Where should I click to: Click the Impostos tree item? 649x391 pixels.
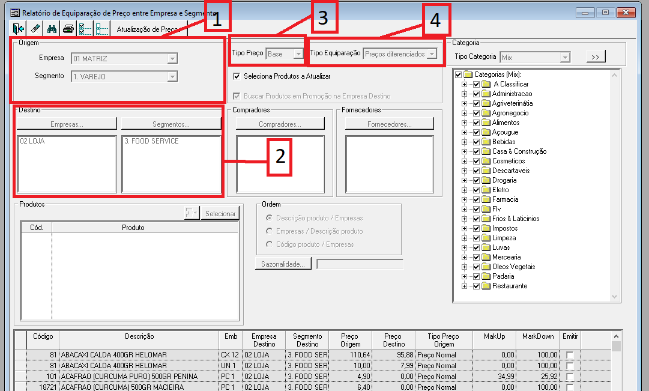[x=504, y=228]
